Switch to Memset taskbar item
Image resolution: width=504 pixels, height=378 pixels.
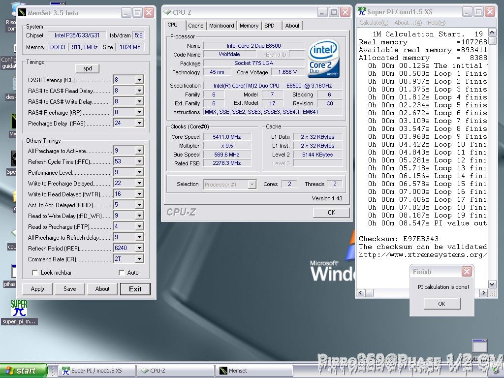[x=254, y=371]
